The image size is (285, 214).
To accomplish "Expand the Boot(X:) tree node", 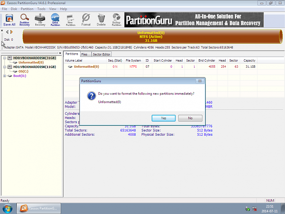I will pos(5,76).
